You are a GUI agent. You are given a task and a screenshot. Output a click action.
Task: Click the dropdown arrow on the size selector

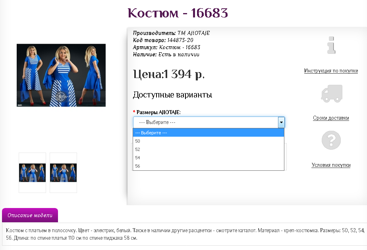(281, 122)
